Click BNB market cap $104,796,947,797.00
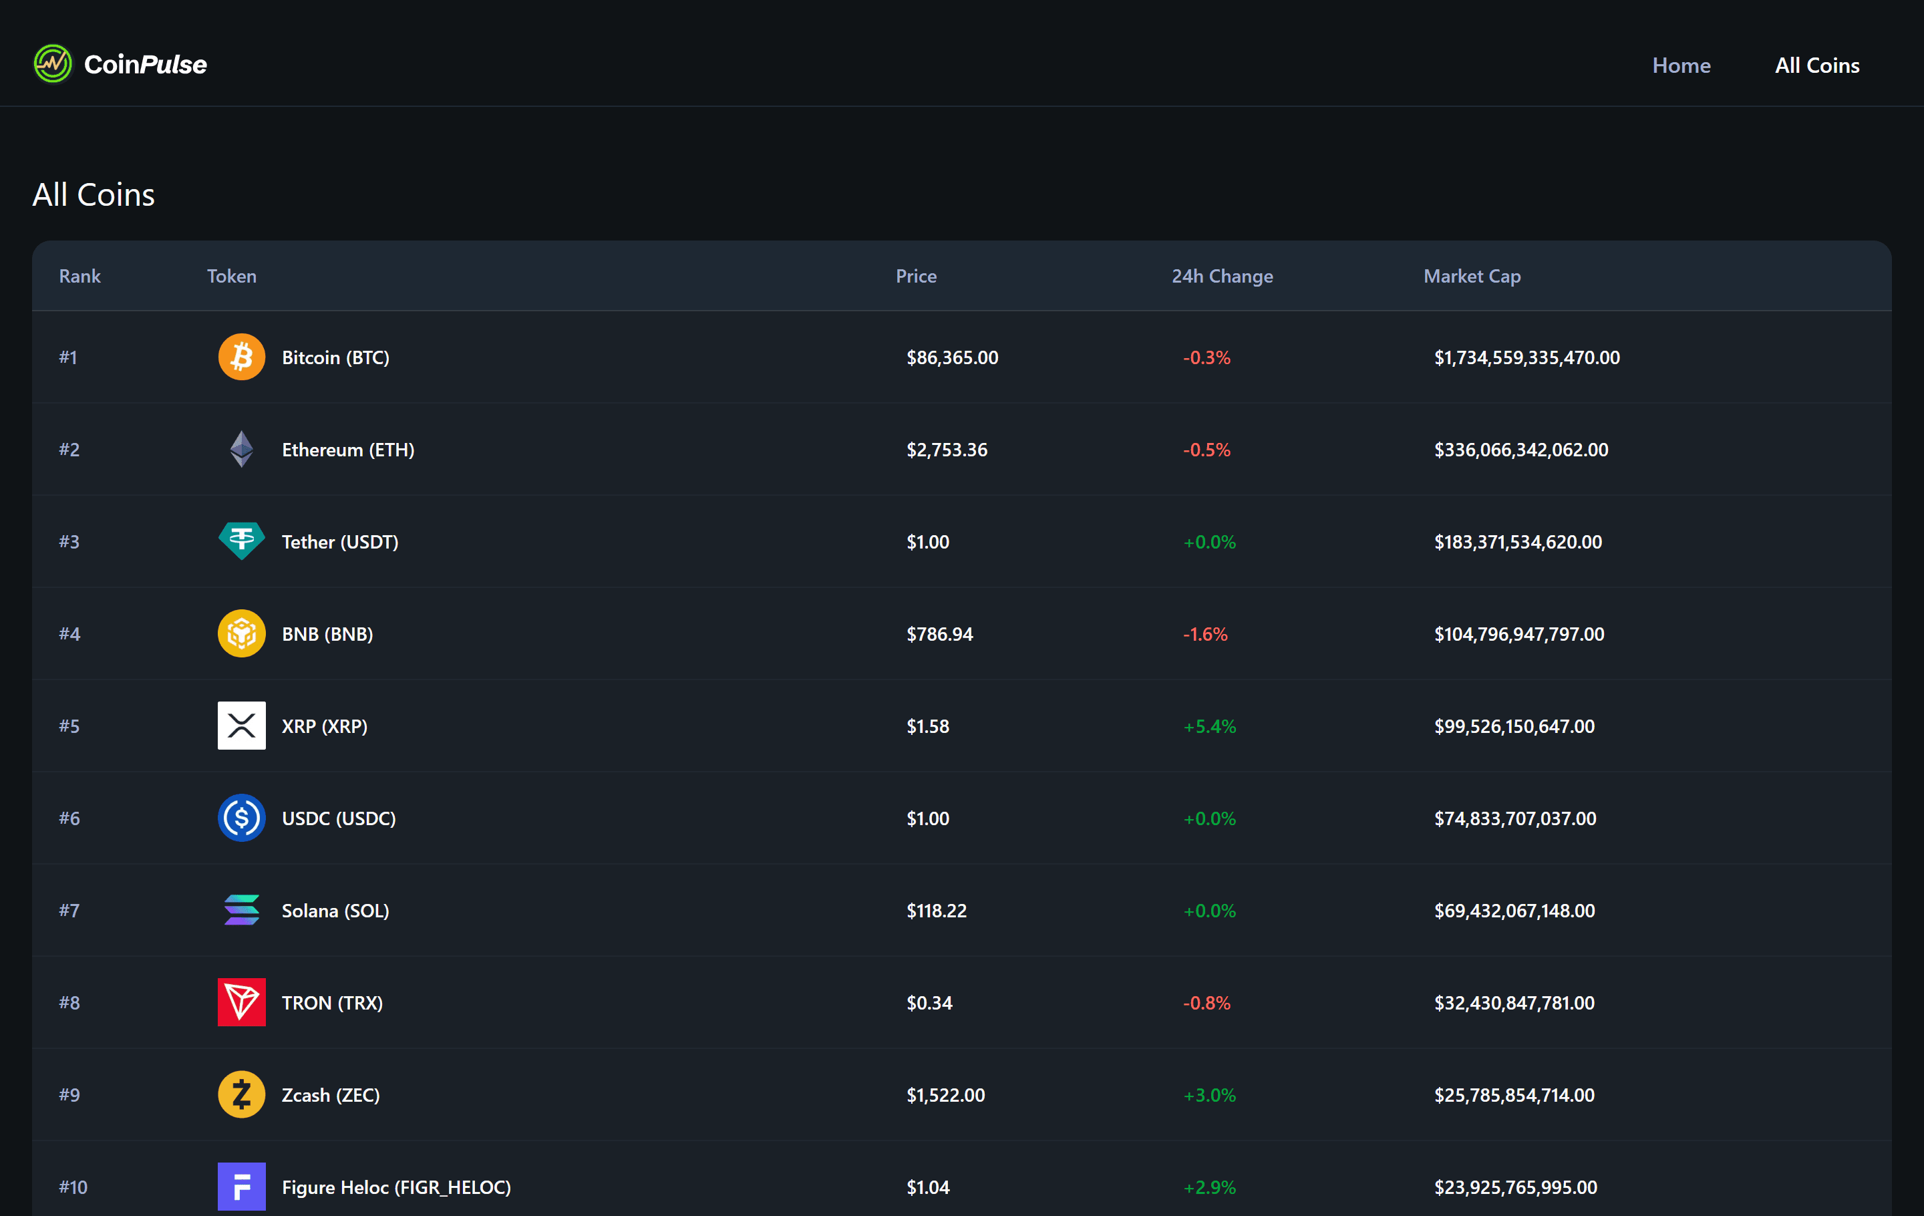Screen dimensions: 1924x1216 click(x=1519, y=633)
